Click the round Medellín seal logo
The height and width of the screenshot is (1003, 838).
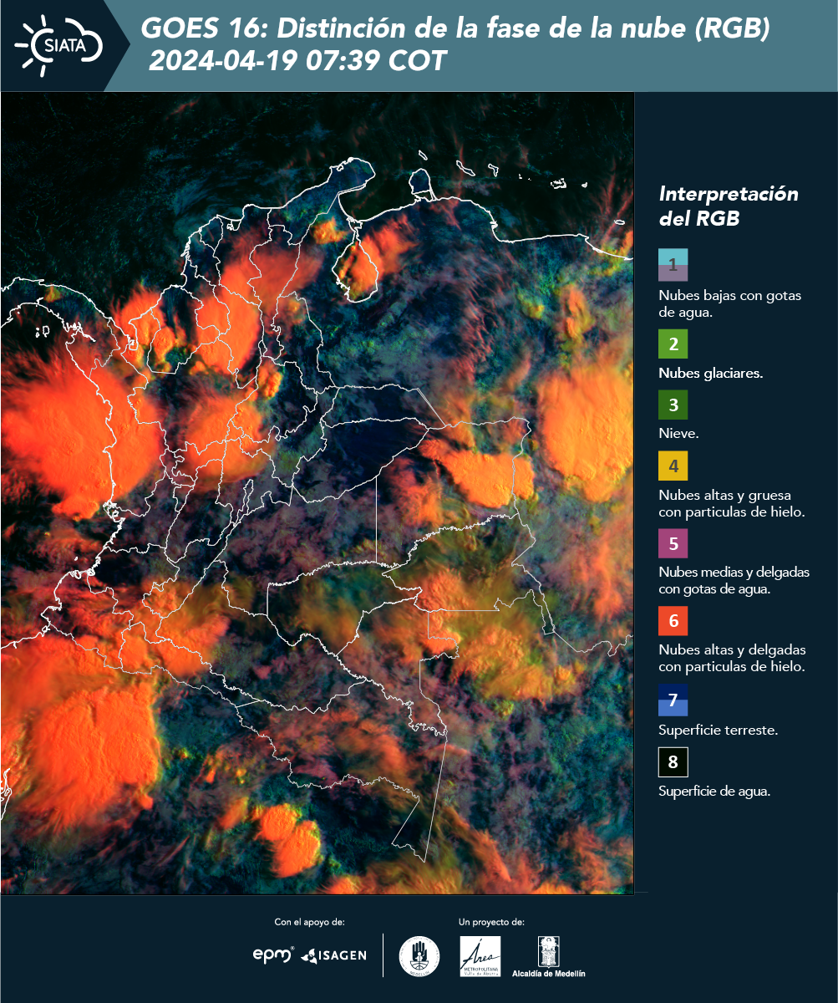[x=419, y=956]
